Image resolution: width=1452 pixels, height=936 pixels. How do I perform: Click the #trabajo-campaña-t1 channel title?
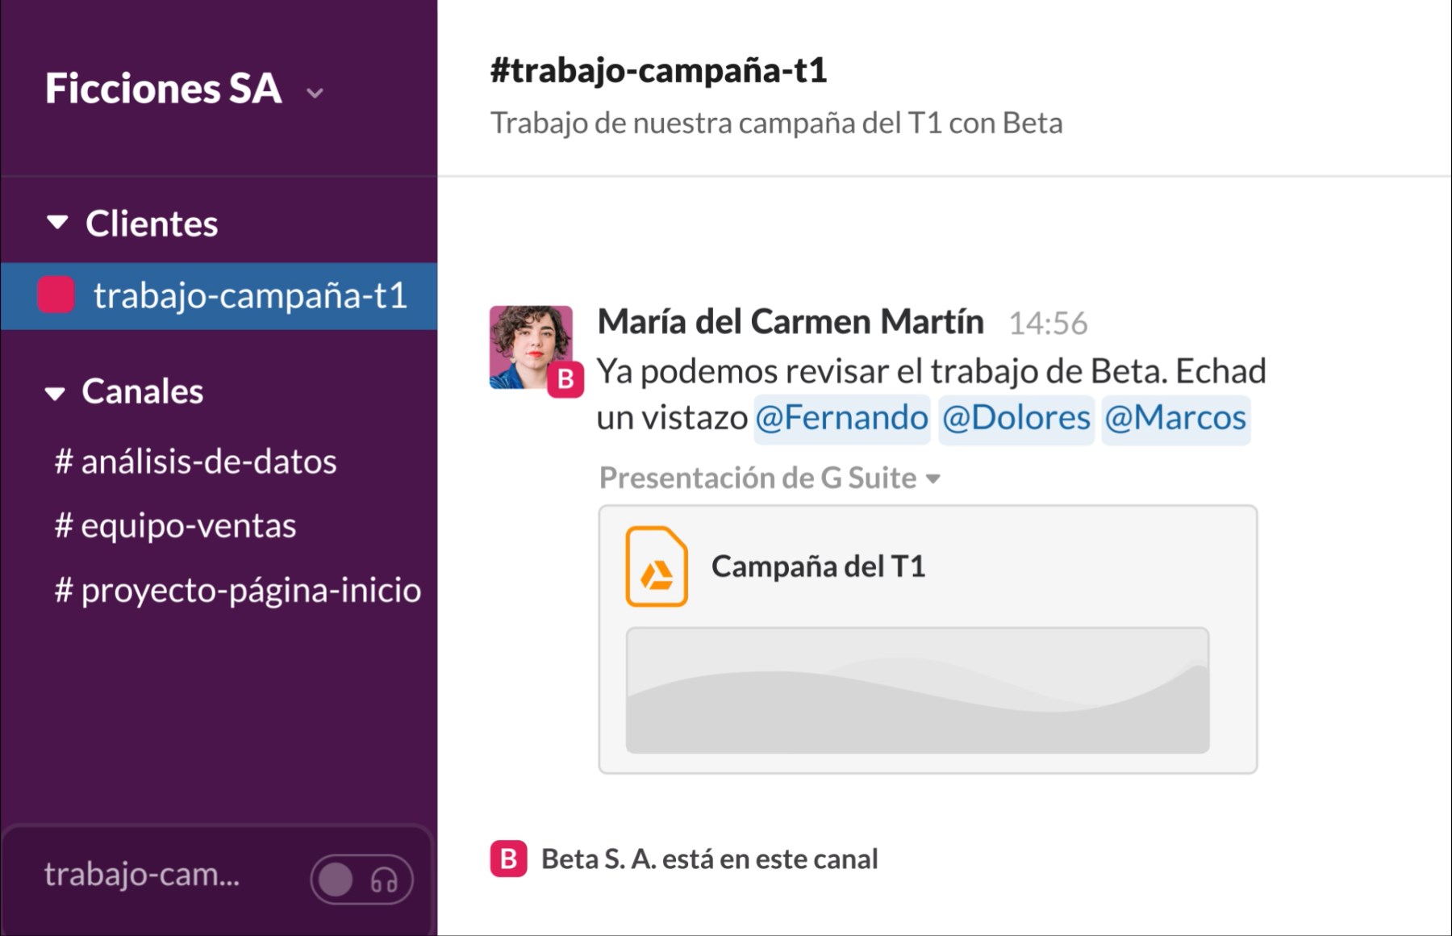point(658,70)
